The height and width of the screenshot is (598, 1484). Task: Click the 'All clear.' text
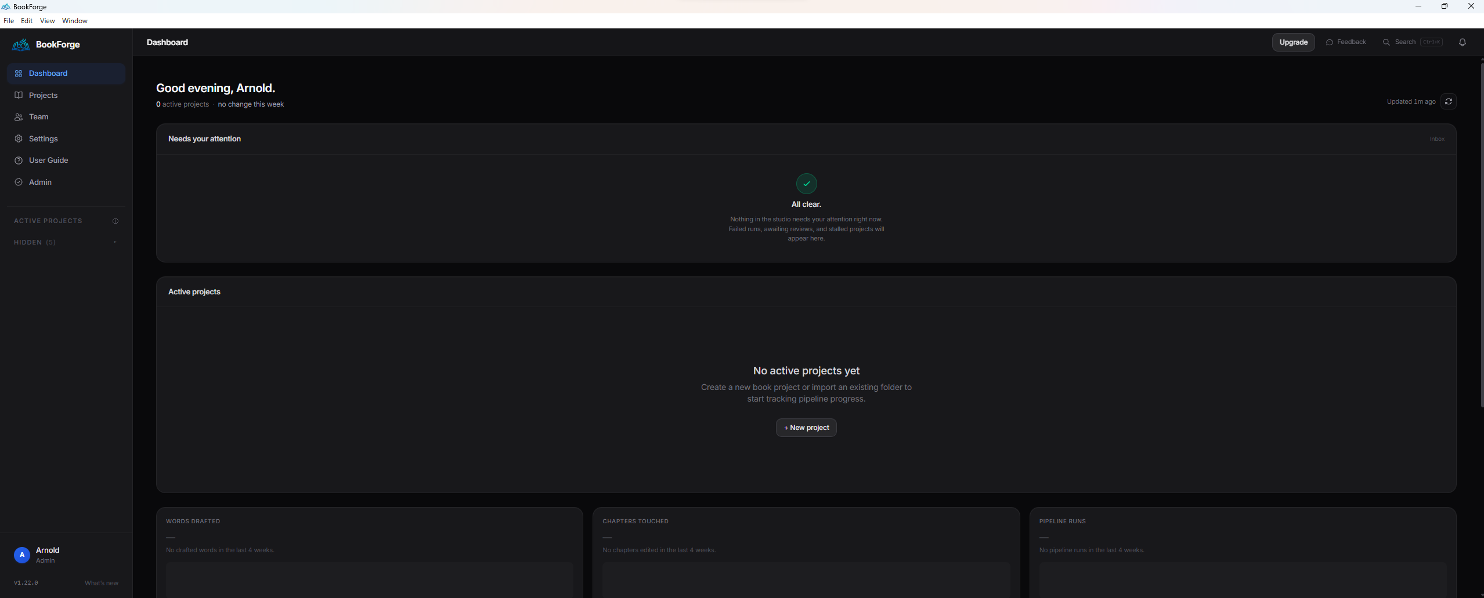coord(806,205)
